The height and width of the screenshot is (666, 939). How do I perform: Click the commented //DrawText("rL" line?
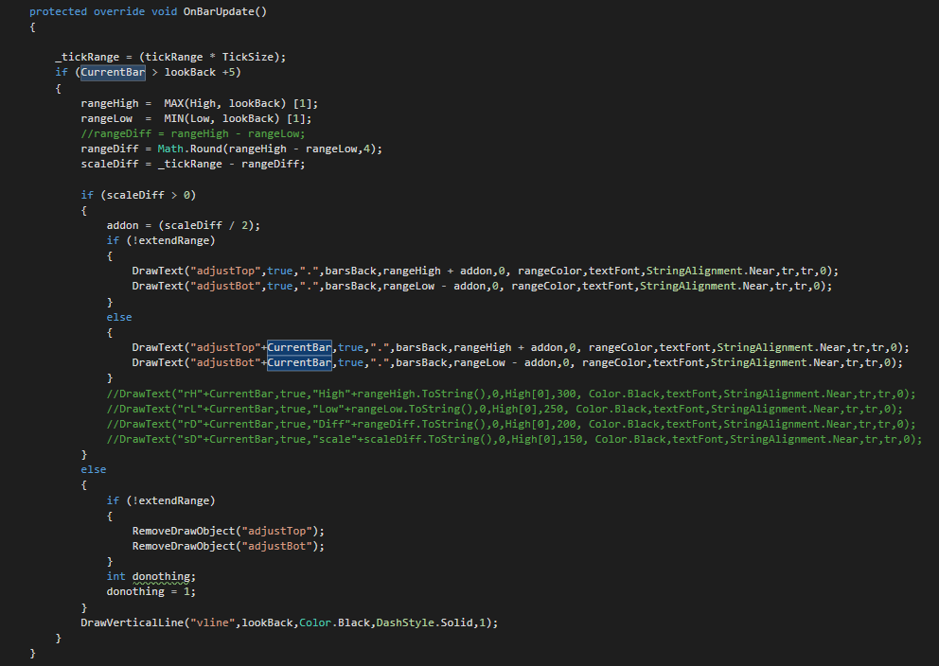point(505,409)
